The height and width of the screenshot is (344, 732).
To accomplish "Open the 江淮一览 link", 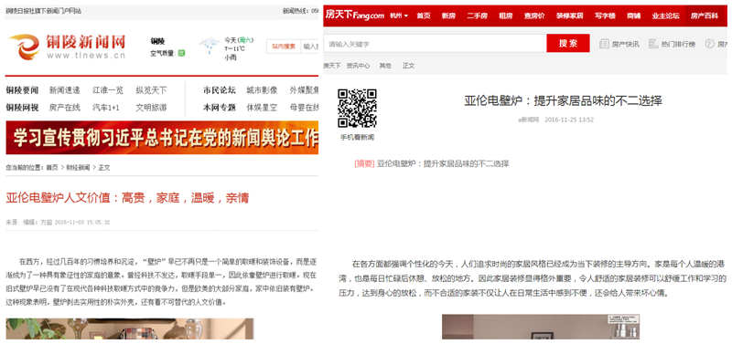I will [108, 90].
